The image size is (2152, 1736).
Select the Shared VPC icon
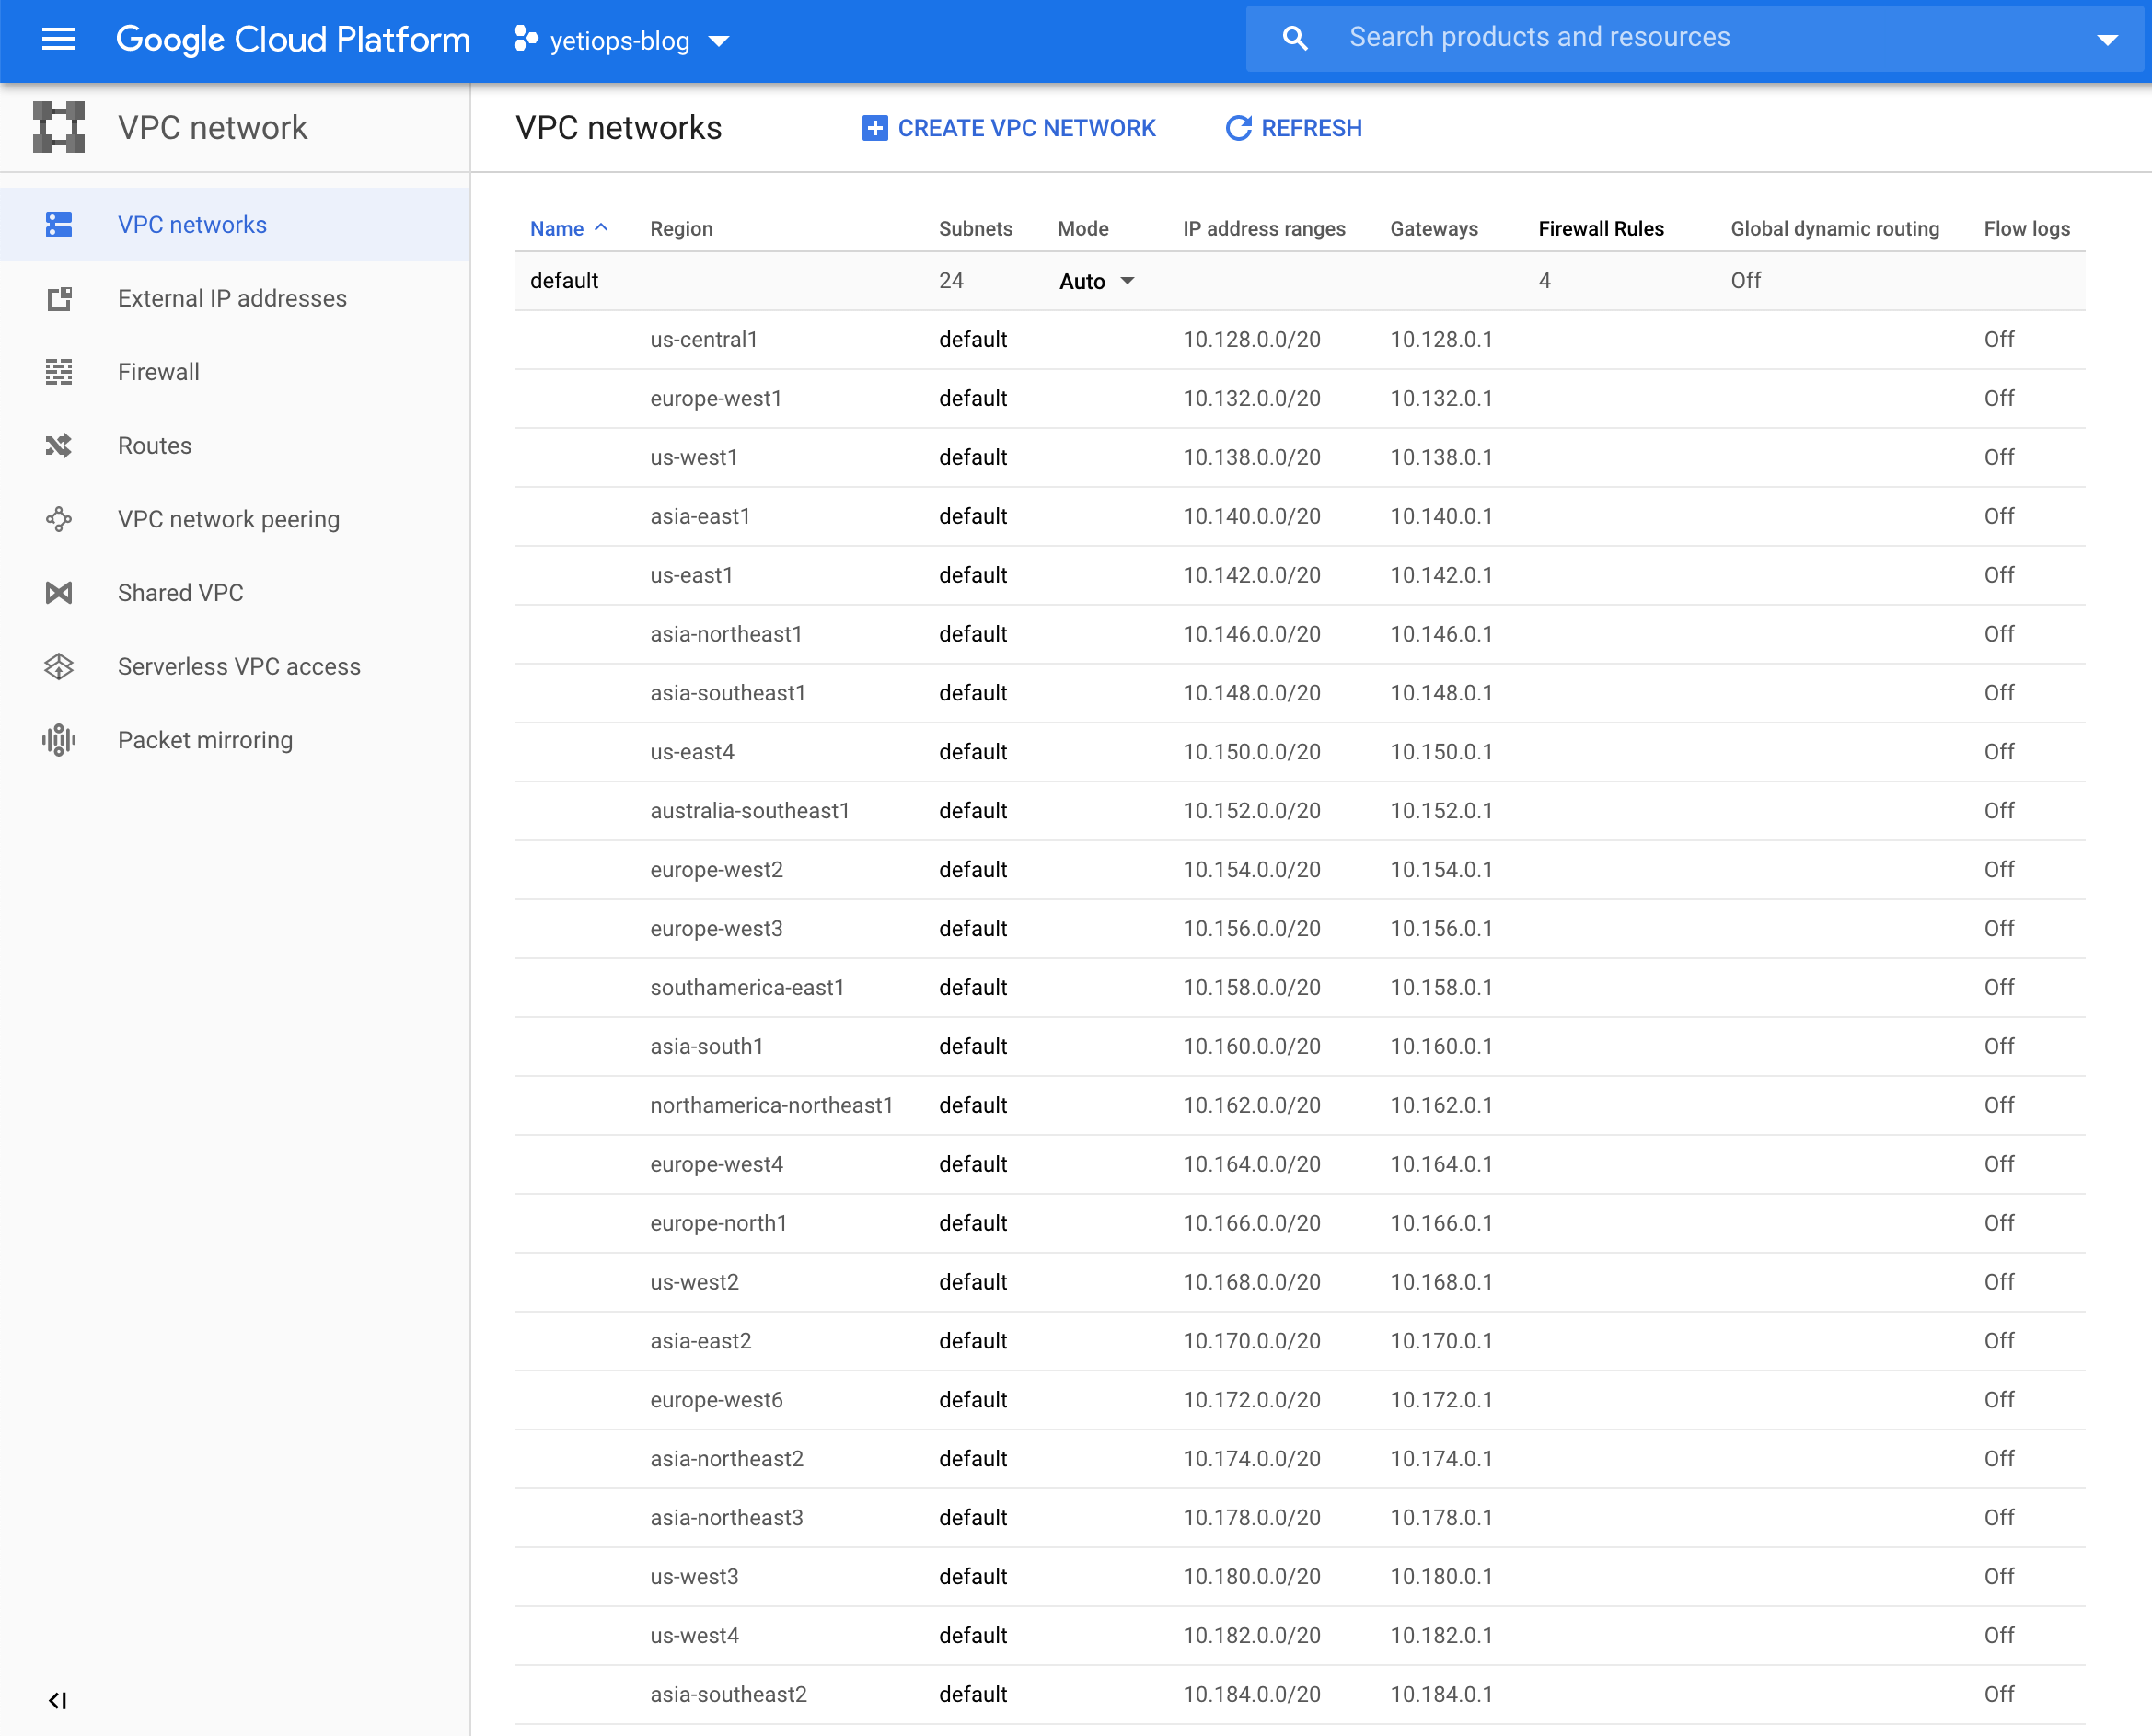[x=59, y=593]
